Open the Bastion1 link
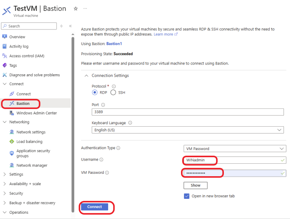Image resolution: width=290 pixels, height=219 pixels. coord(114,44)
